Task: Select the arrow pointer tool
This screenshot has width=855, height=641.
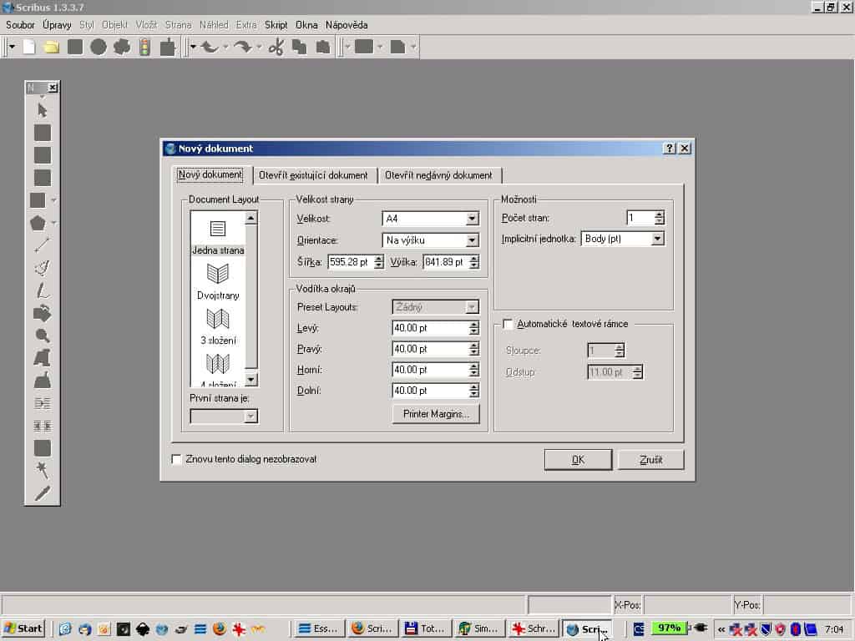Action: (x=42, y=110)
